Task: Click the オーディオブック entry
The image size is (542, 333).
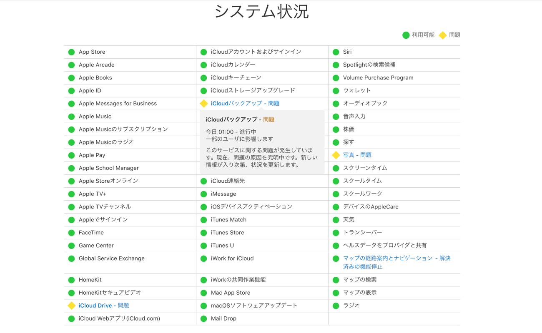Action: 365,103
